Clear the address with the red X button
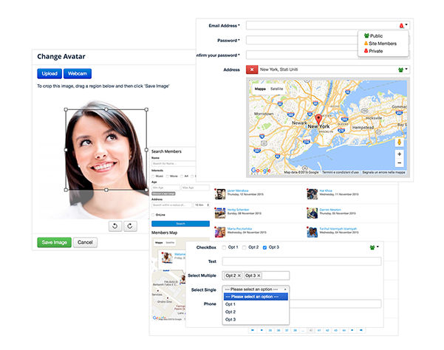The height and width of the screenshot is (350, 444). tap(252, 69)
